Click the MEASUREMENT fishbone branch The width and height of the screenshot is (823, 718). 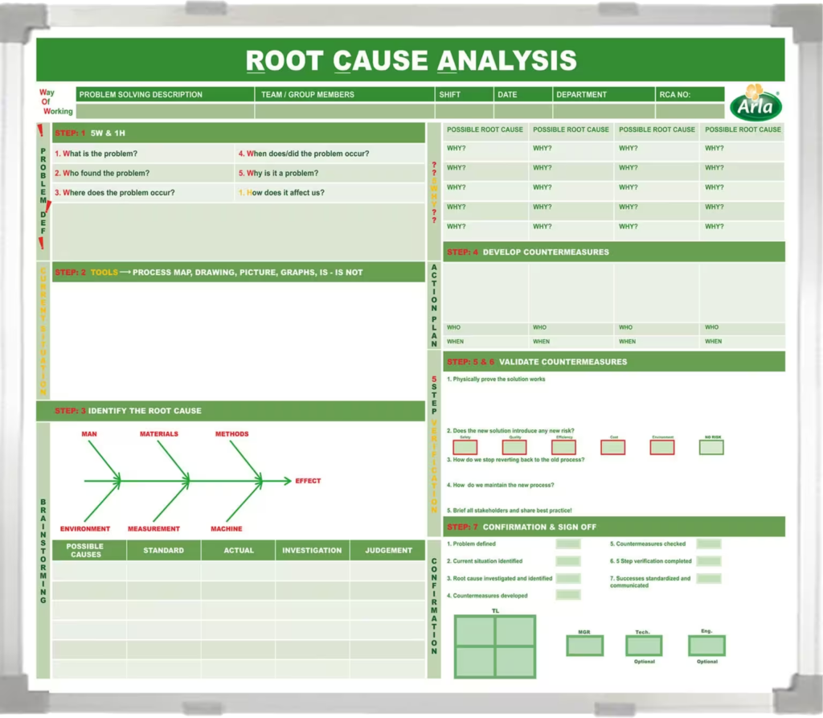pyautogui.click(x=153, y=528)
